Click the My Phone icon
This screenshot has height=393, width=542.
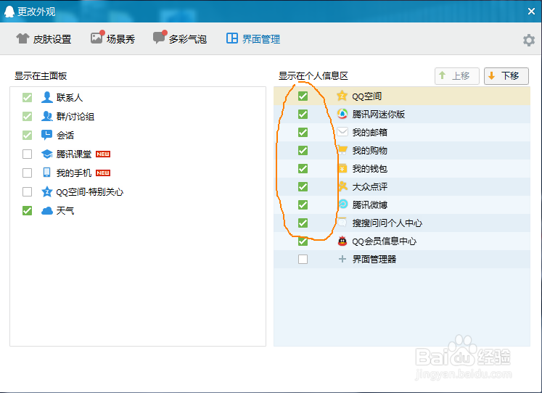click(46, 173)
